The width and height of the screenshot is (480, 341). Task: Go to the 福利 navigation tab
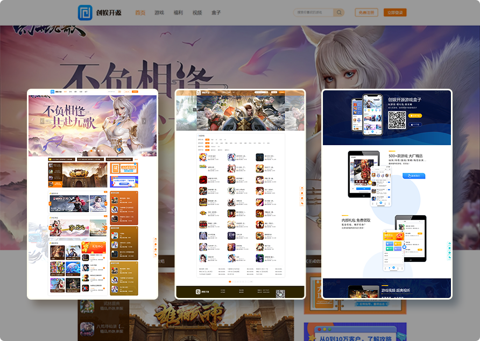point(178,12)
